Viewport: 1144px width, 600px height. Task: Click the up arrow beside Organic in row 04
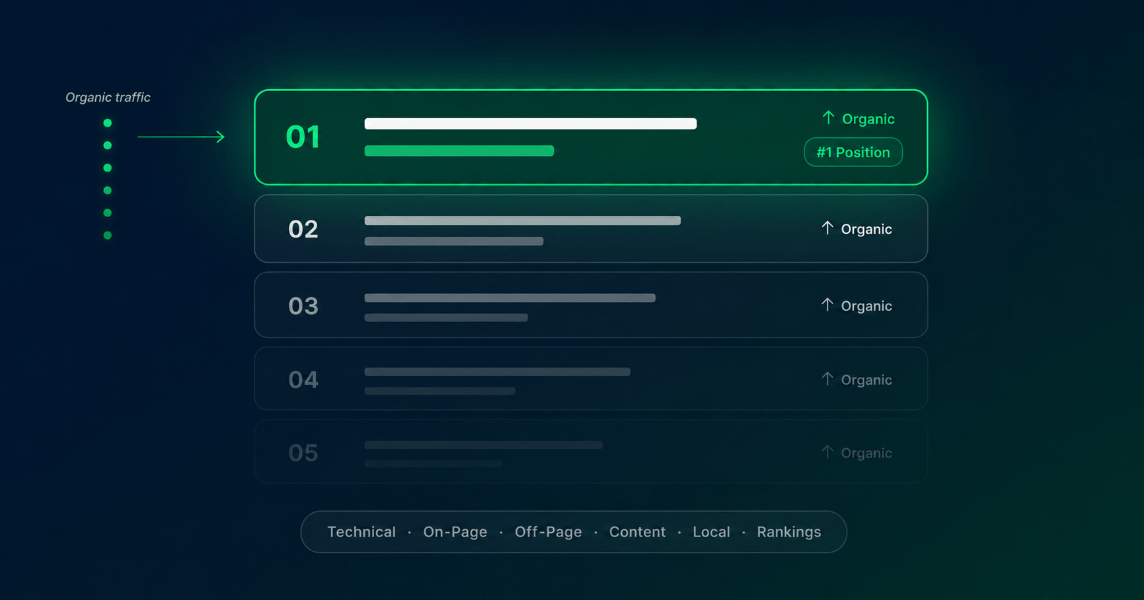pyautogui.click(x=827, y=378)
